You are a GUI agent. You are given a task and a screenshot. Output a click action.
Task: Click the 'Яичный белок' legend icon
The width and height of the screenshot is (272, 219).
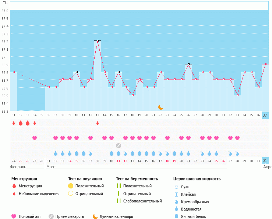pos(177,216)
